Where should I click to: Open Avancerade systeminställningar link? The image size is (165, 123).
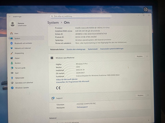(x=112, y=49)
